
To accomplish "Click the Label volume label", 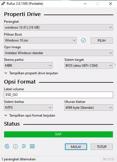I will tap(14, 89).
